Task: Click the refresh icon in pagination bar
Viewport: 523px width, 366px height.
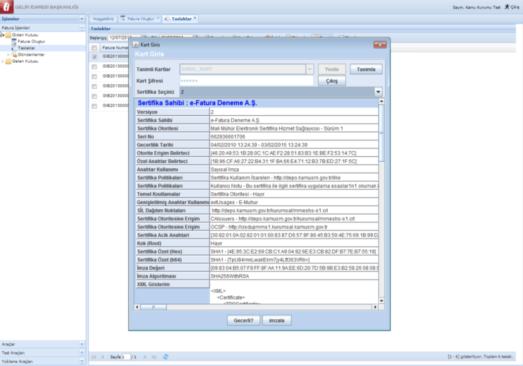Action: [x=166, y=357]
